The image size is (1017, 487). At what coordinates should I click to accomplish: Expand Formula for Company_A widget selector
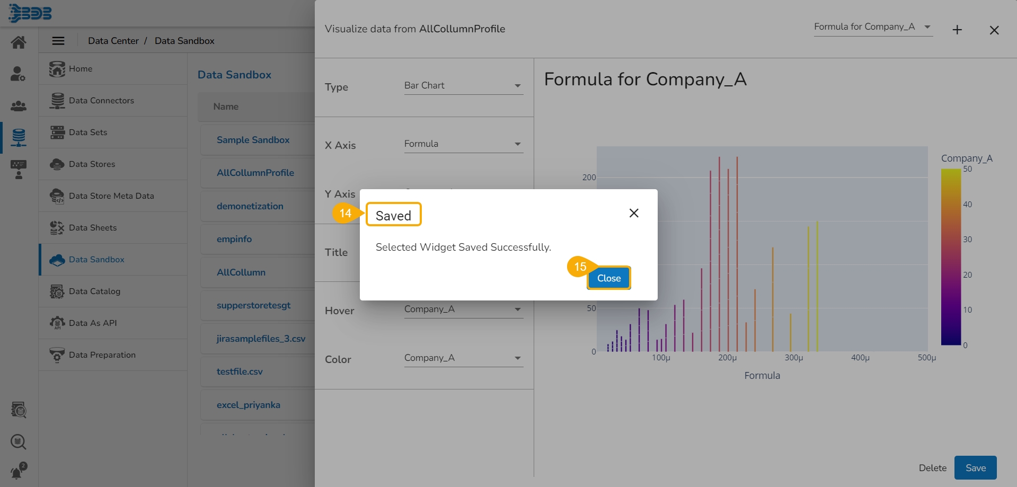tap(872, 27)
